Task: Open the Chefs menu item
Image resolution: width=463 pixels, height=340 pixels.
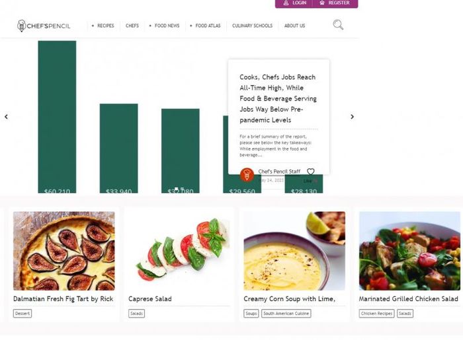Action: [132, 26]
